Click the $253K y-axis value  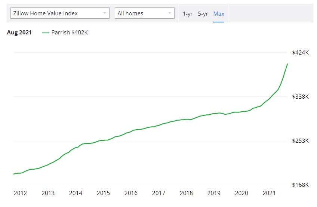point(300,141)
